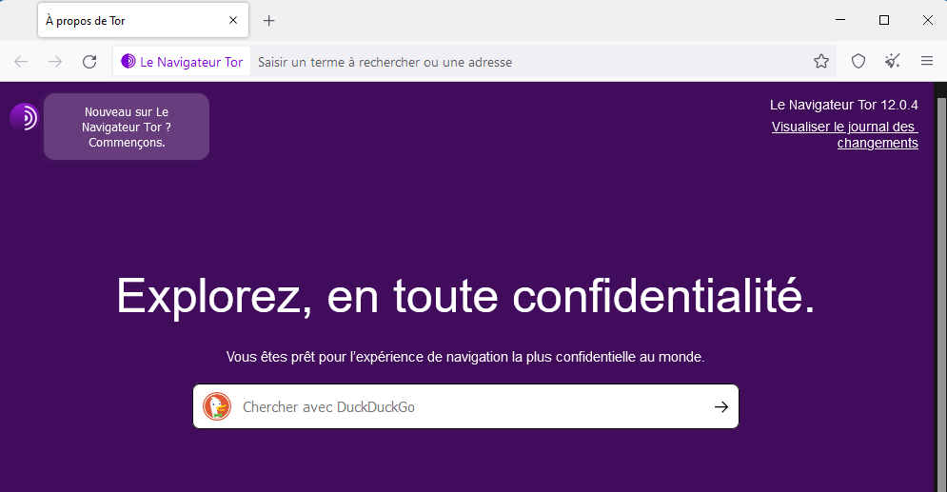Open the Nouveau sur Le Navigateur Tor bubble
This screenshot has height=492, width=947.
(x=127, y=127)
